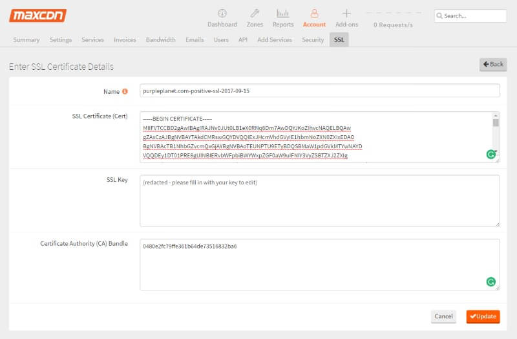Image resolution: width=517 pixels, height=339 pixels.
Task: Switch to the Invoices tab
Action: [125, 39]
